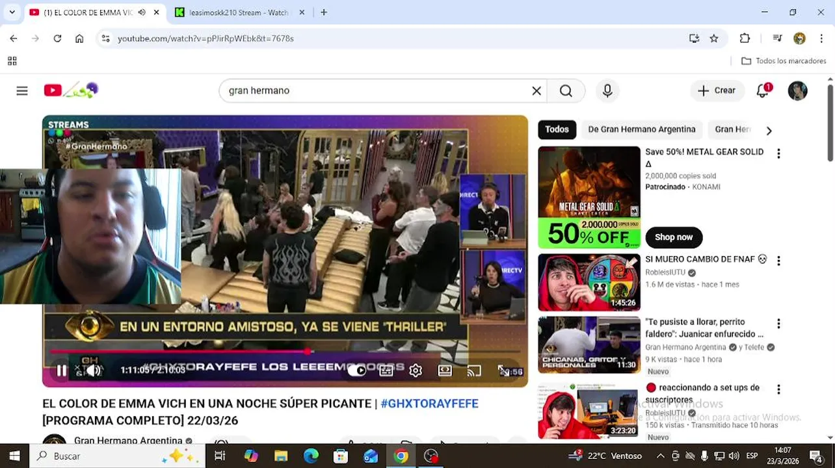Go to the YouTube home logo
This screenshot has width=835, height=468.
pyautogui.click(x=70, y=90)
